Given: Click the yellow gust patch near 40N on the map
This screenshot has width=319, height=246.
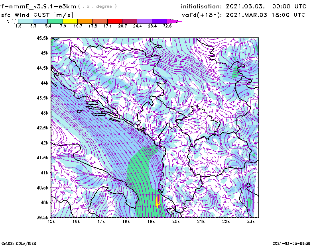Looking at the screenshot, I should (x=158, y=201).
